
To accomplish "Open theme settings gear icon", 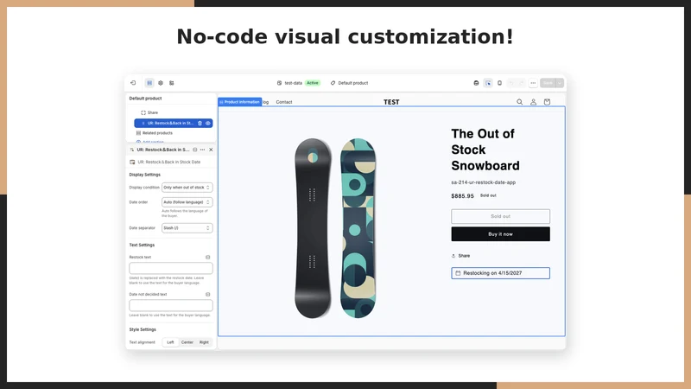I will pos(161,83).
